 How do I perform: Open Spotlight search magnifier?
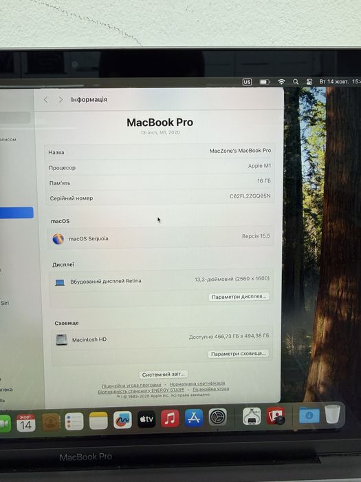(x=296, y=81)
